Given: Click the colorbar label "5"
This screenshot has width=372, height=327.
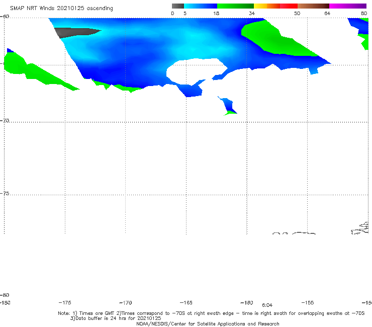Looking at the screenshot, I should [x=185, y=13].
